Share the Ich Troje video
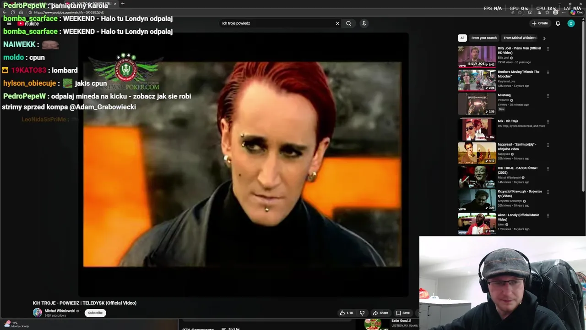This screenshot has width=586, height=330. click(x=380, y=313)
